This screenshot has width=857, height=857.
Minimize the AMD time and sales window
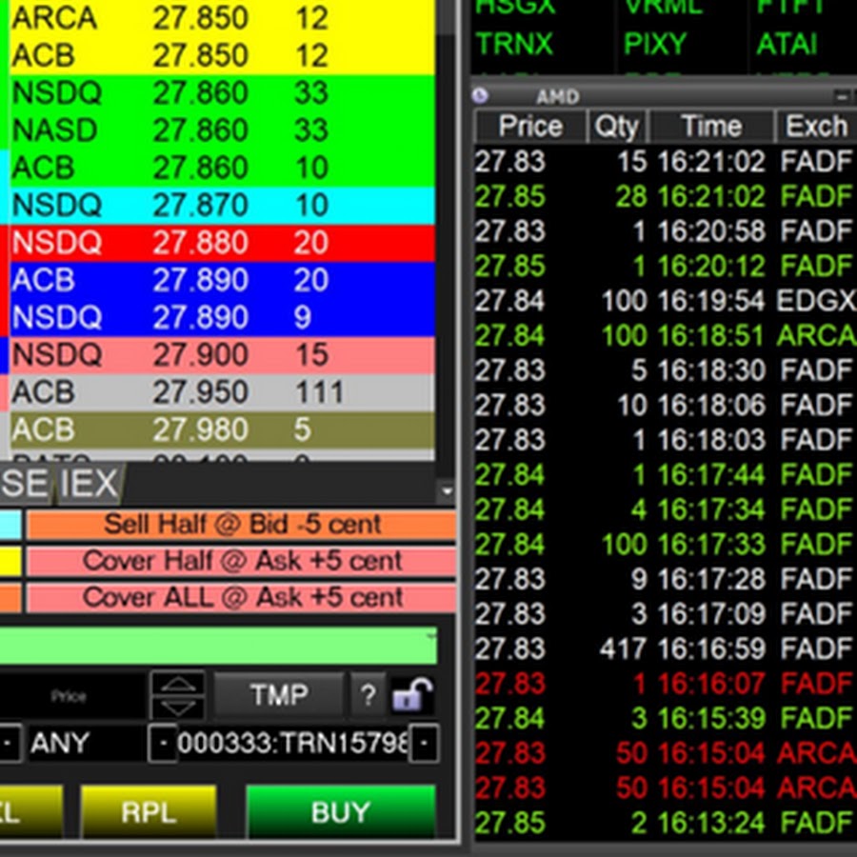point(843,96)
